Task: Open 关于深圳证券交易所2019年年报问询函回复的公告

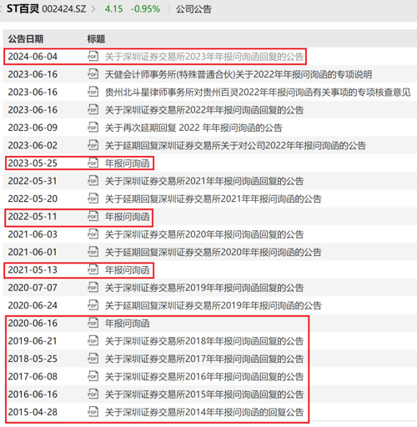Action: (204, 288)
